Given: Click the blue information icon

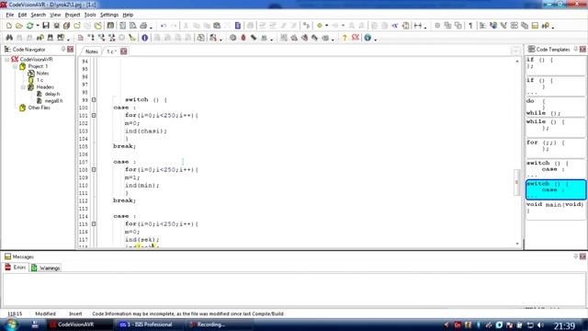Looking at the screenshot, I should [145, 38].
